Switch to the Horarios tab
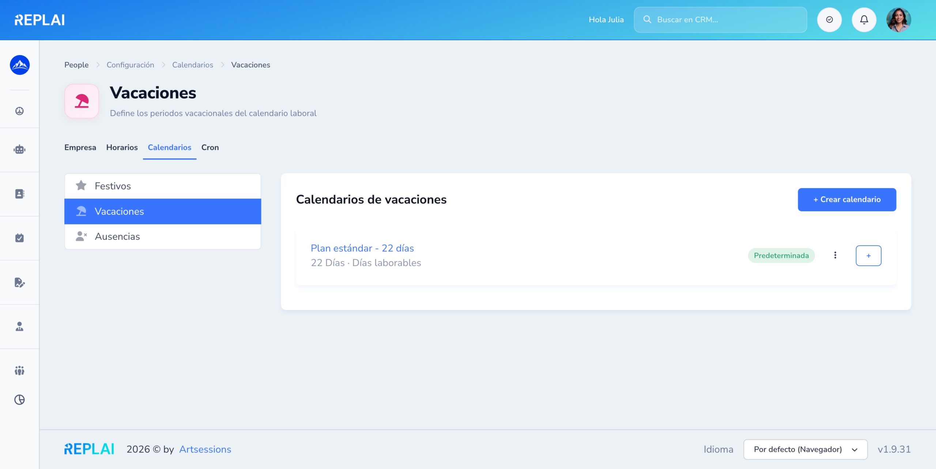This screenshot has height=469, width=936. coord(122,147)
